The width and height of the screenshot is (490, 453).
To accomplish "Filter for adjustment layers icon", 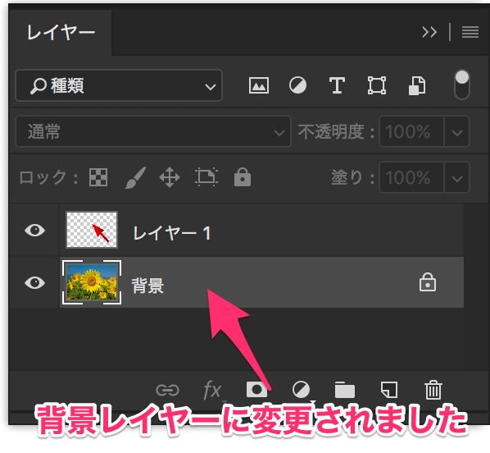I will coord(297,85).
